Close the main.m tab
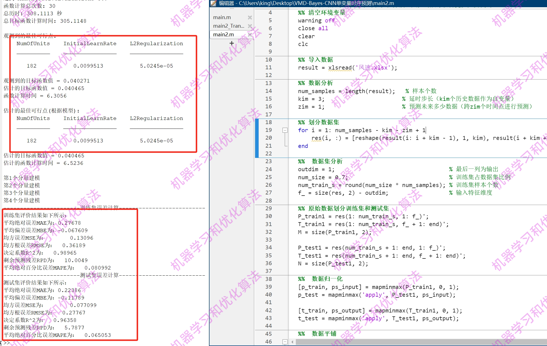547x346 pixels. pos(249,17)
